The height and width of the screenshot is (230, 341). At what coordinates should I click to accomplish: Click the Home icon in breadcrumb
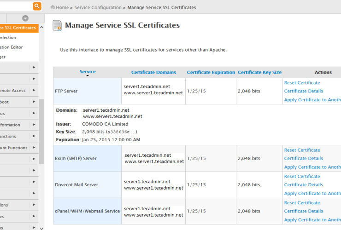pos(53,7)
